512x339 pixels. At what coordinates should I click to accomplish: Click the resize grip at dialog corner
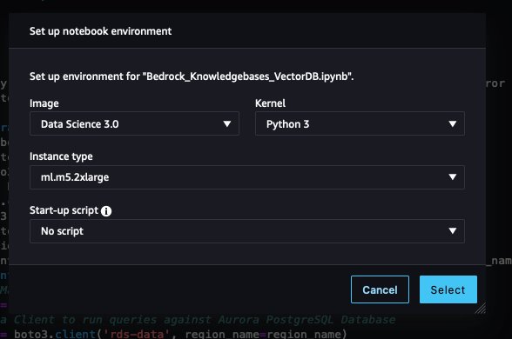[x=481, y=309]
